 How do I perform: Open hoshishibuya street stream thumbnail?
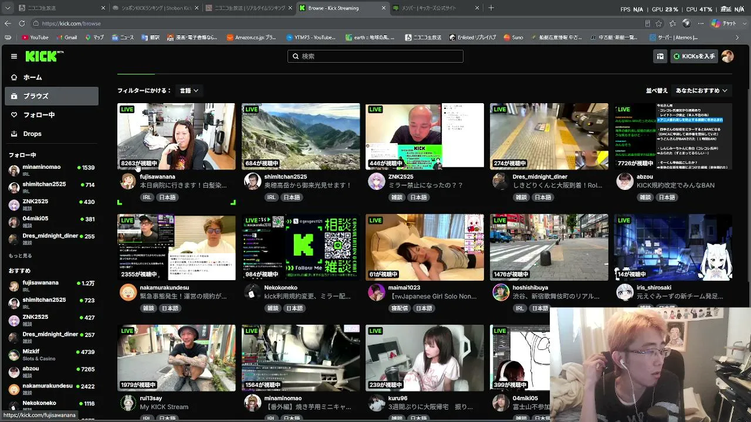[549, 247]
